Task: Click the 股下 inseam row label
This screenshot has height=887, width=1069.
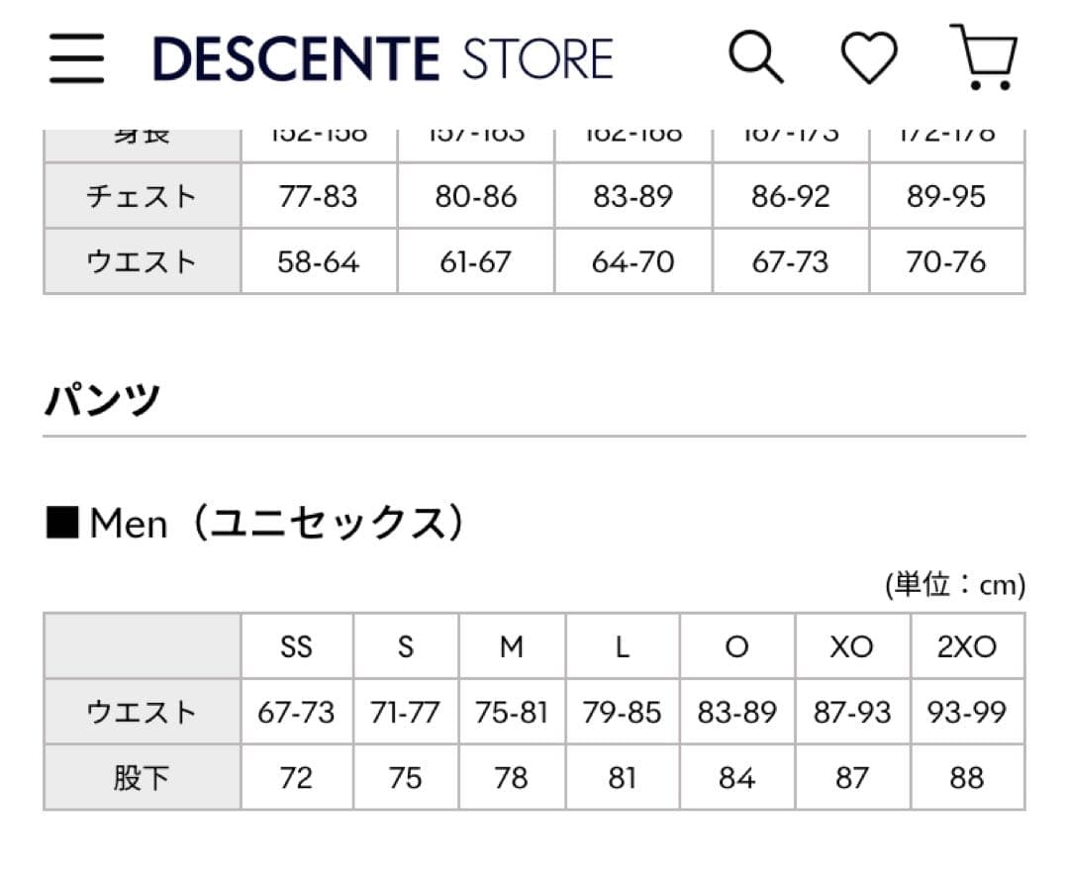Action: tap(141, 778)
